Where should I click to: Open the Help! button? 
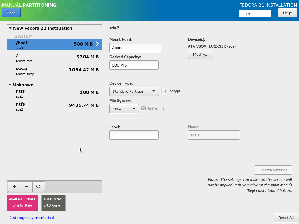pyautogui.click(x=287, y=13)
